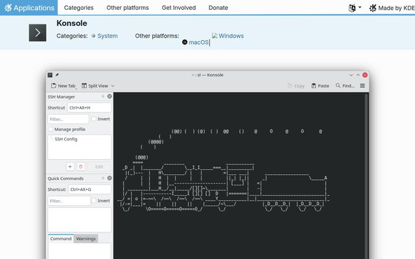Screen dimensions: 415x259
Task: Click the SSH Manager Filter field
Action: coord(68,119)
